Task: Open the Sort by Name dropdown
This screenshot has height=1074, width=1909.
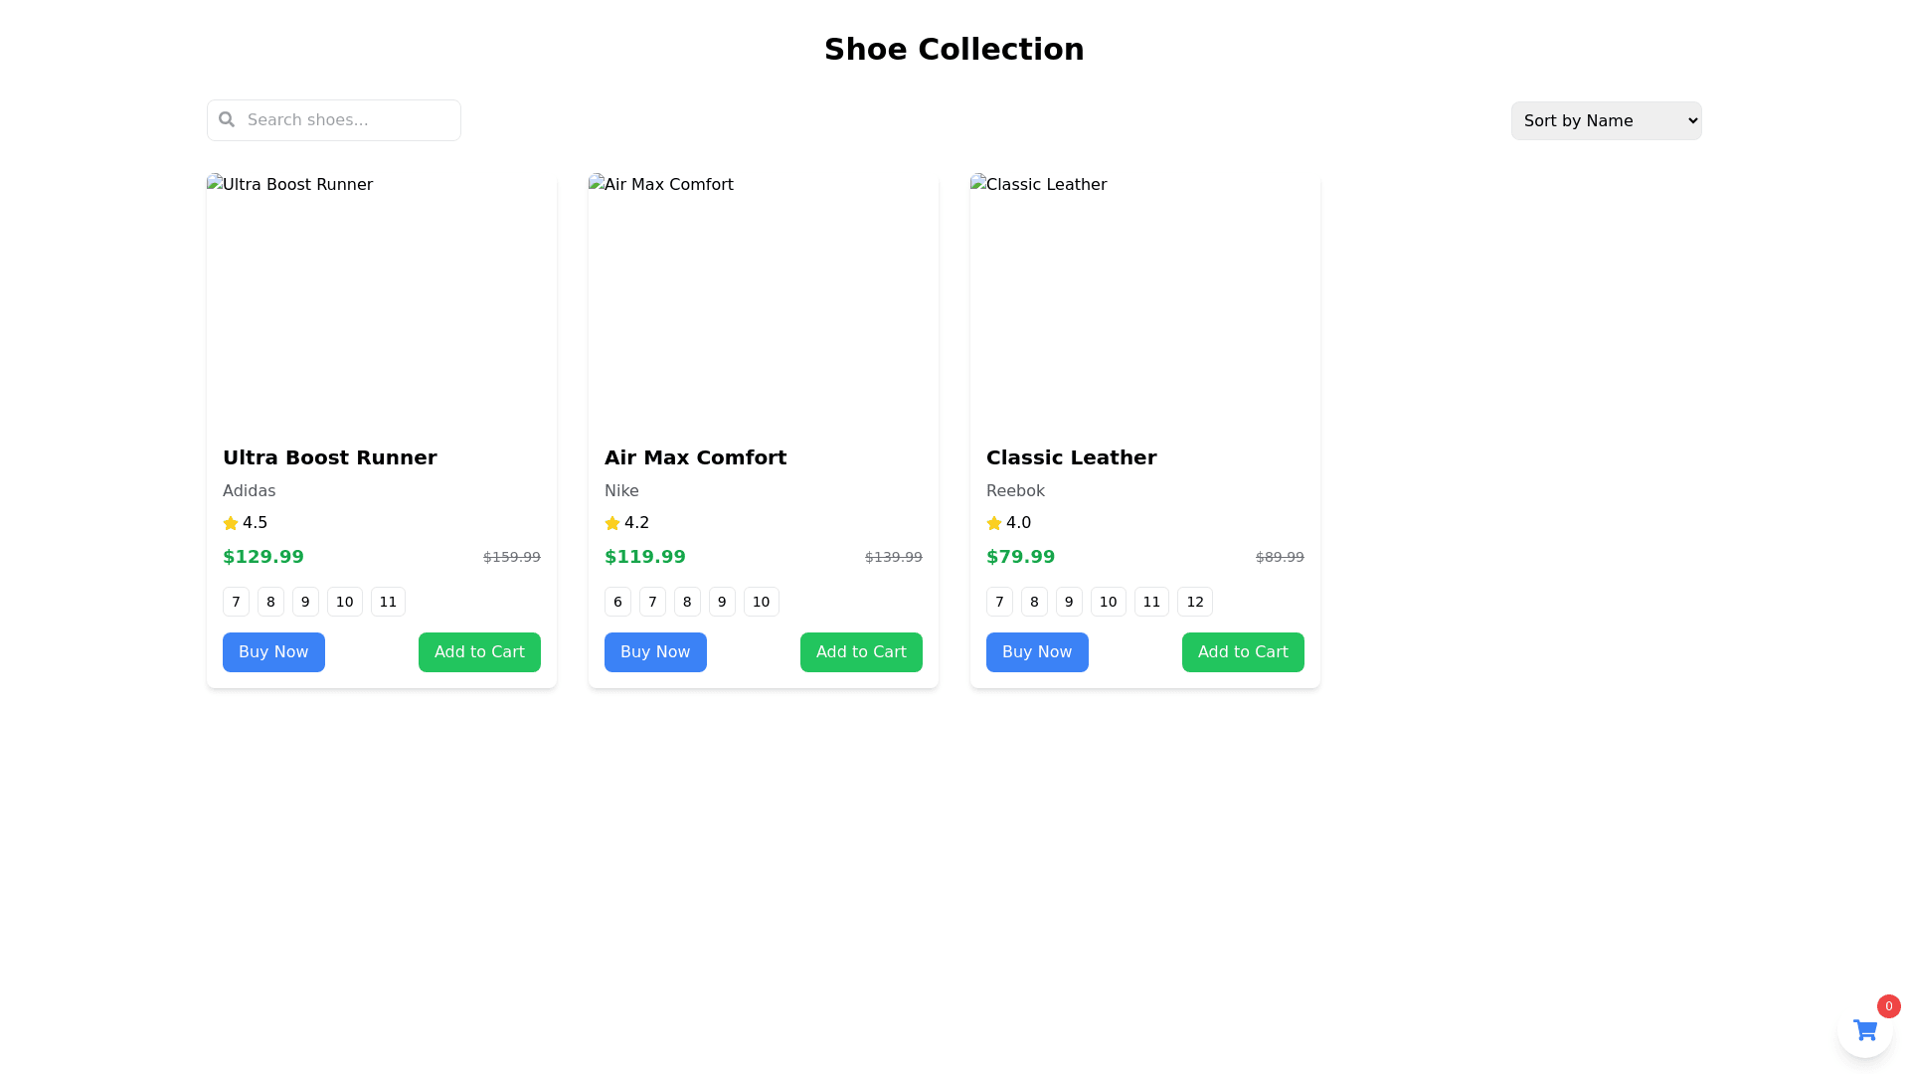Action: pyautogui.click(x=1606, y=120)
